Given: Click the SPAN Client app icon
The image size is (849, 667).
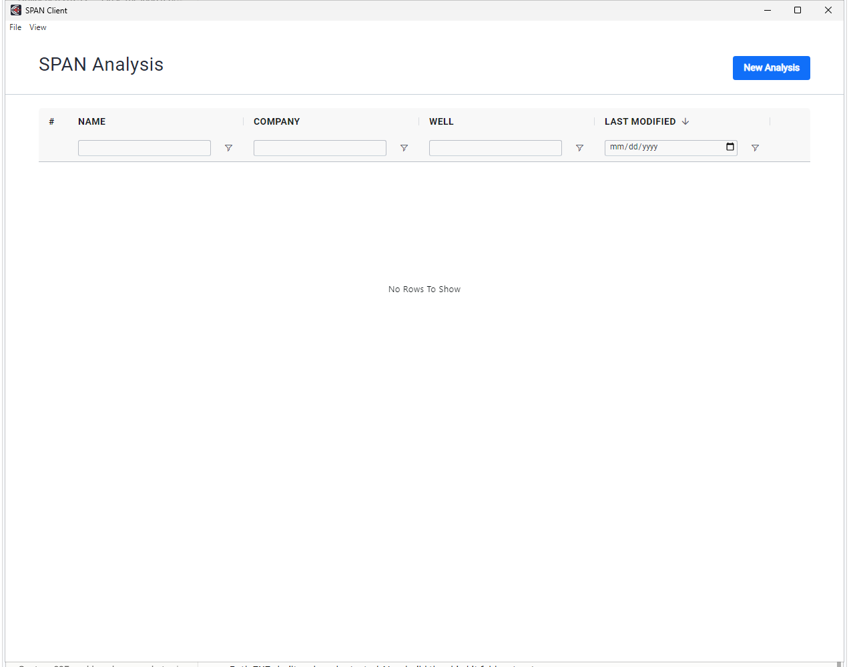Looking at the screenshot, I should 16,10.
